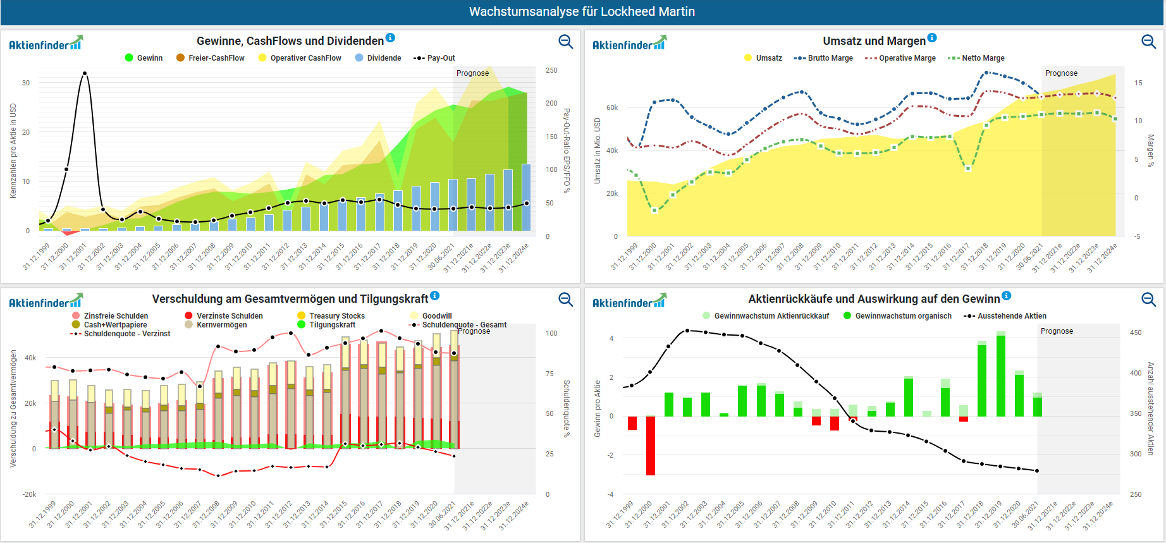Toggle the Gewinn series in the legend
The height and width of the screenshot is (543, 1166).
click(144, 58)
